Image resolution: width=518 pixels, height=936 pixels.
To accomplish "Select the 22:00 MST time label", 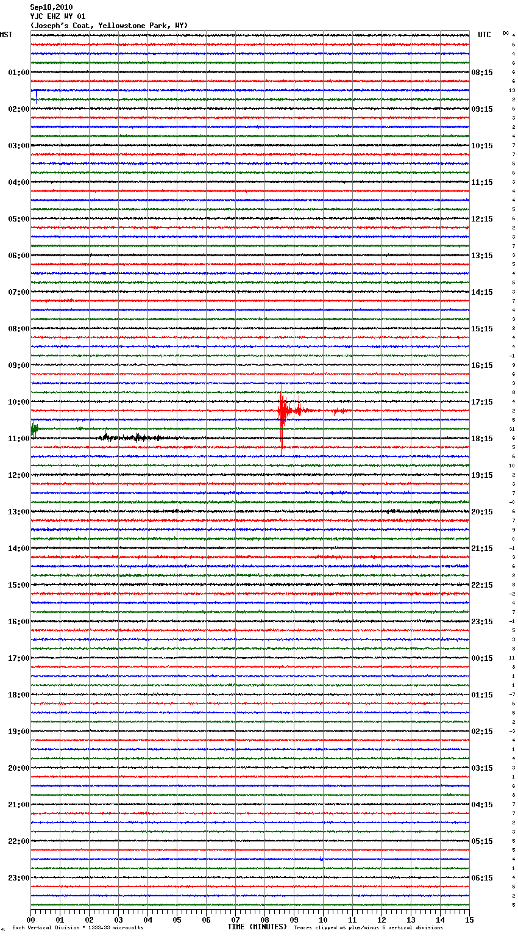I will click(x=18, y=841).
